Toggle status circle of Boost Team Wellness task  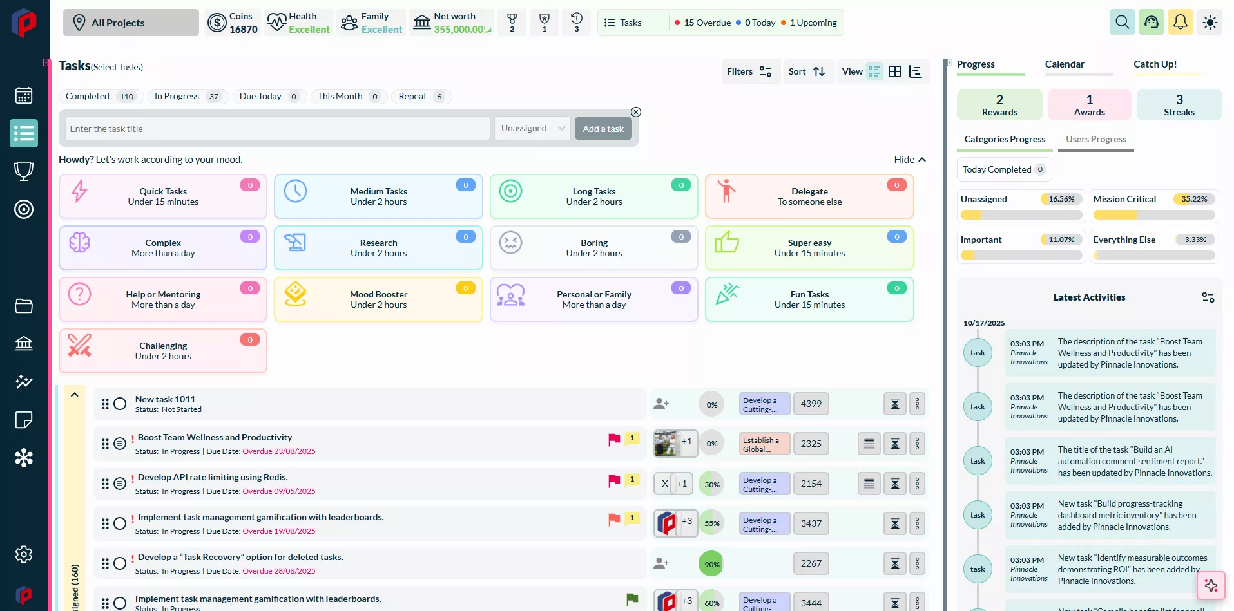tap(120, 444)
